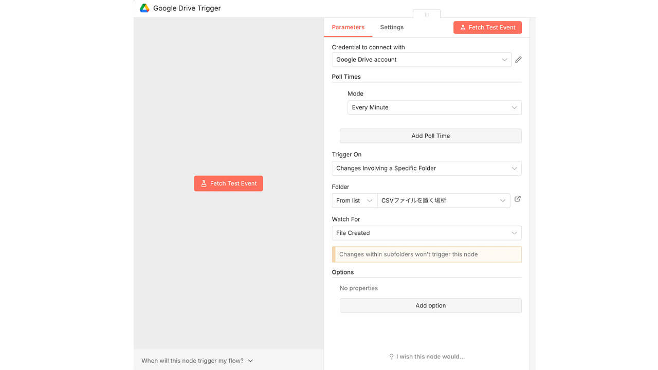Switch to the Settings tab
This screenshot has height=370, width=658.
tap(392, 27)
